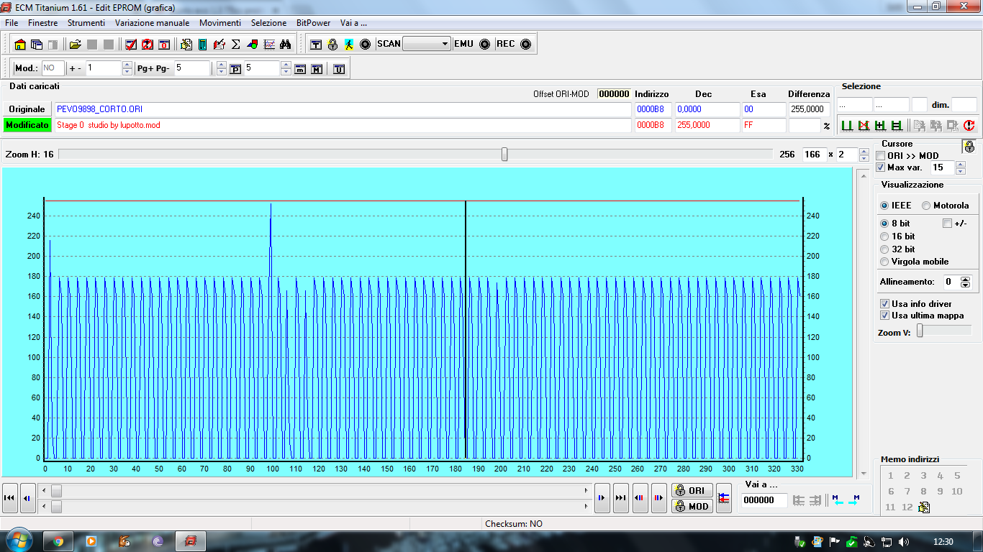Enable the ORI >> MOD checkbox
Screen dimensions: 983x552
pyautogui.click(x=881, y=156)
